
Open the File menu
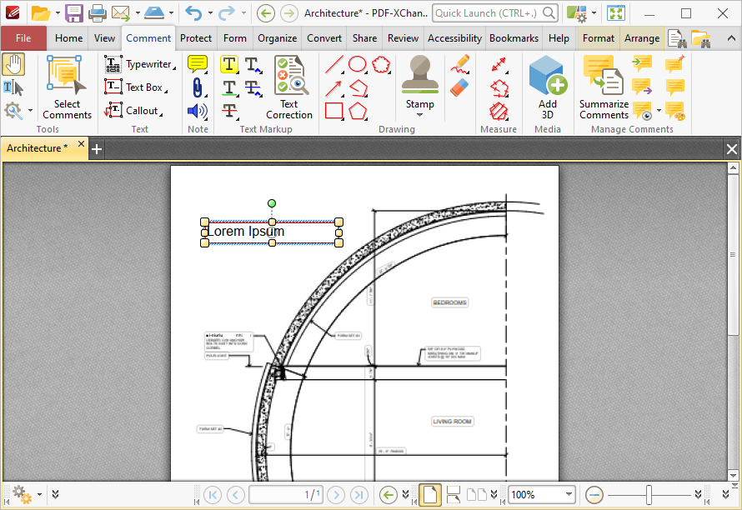[x=23, y=38]
